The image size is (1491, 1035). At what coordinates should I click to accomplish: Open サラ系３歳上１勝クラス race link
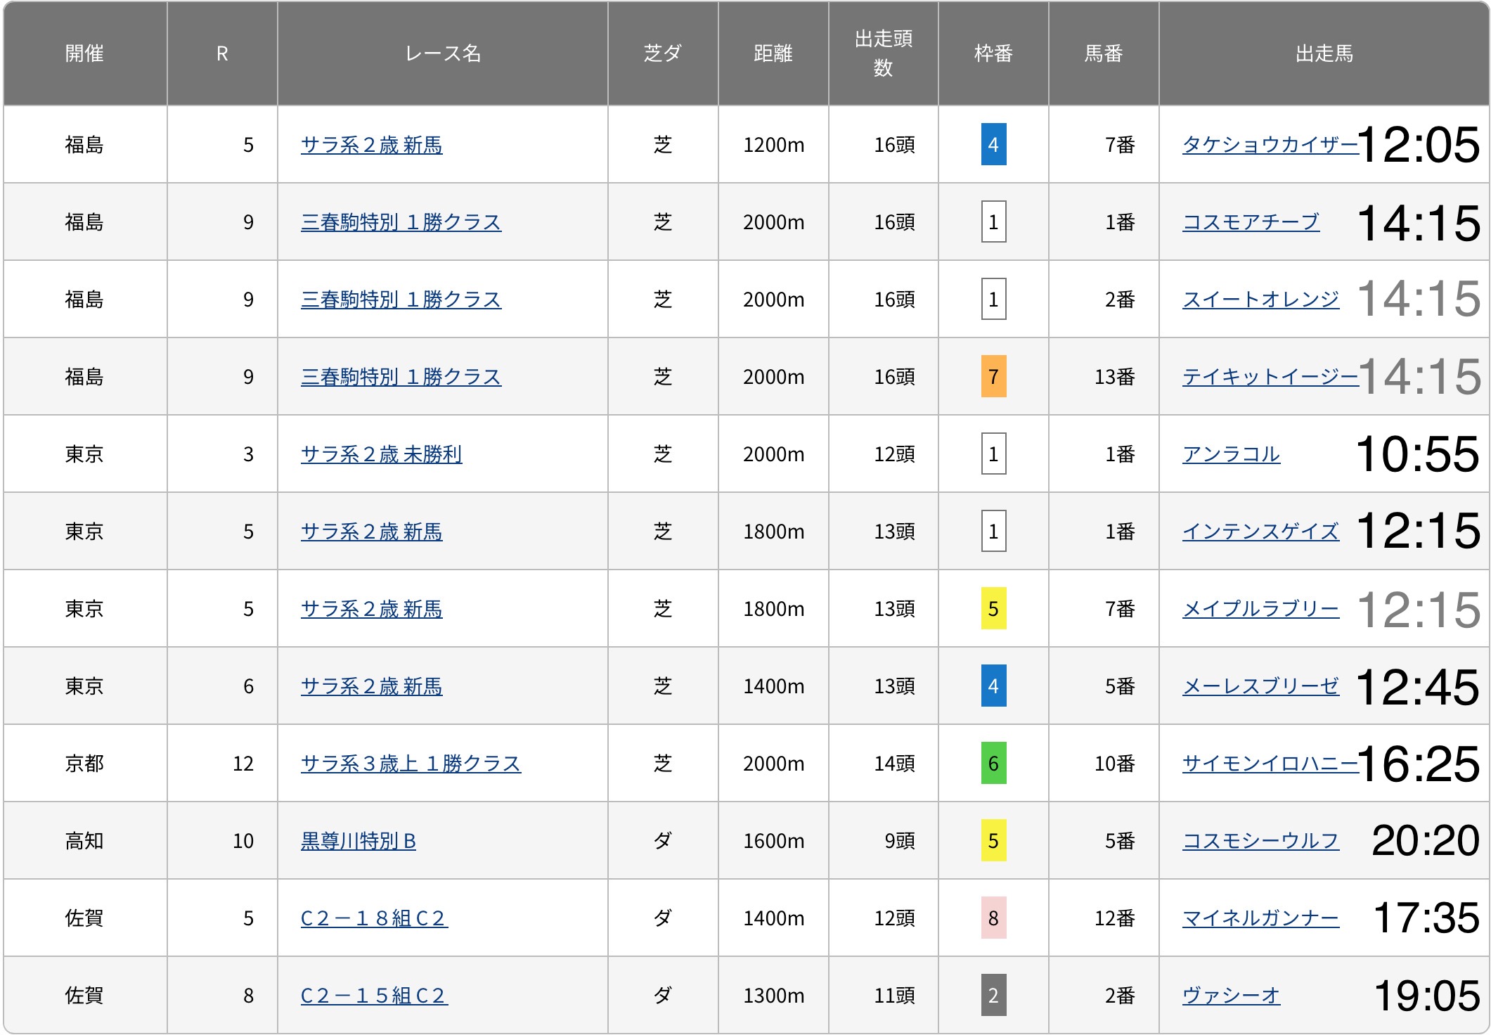(411, 764)
